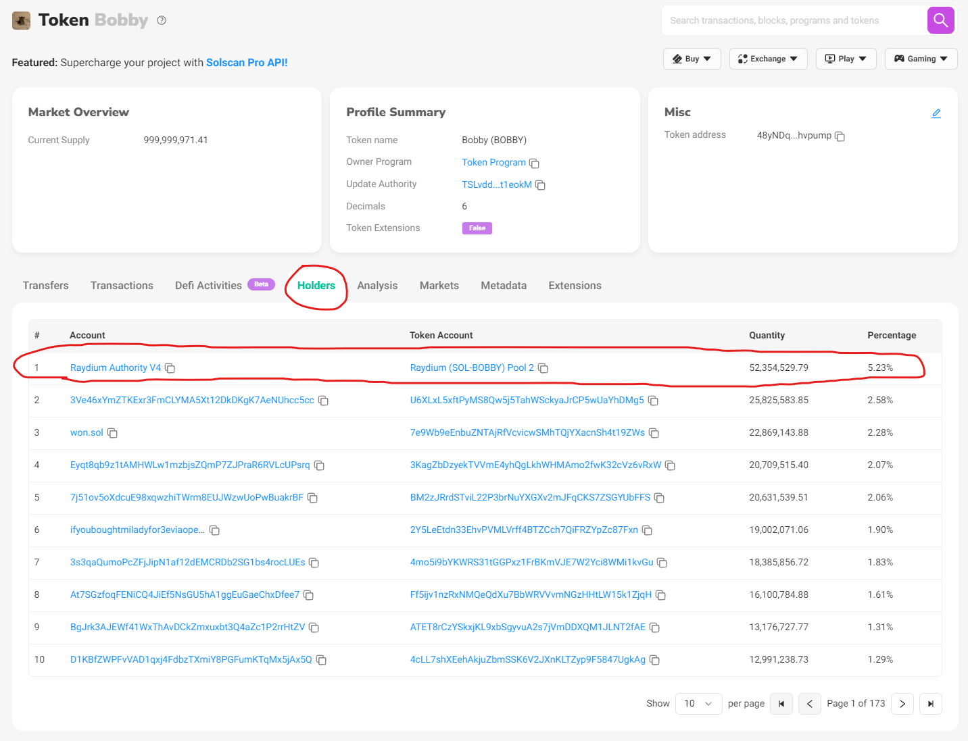Copy the won.sol account address
This screenshot has height=741, width=968.
tap(112, 433)
